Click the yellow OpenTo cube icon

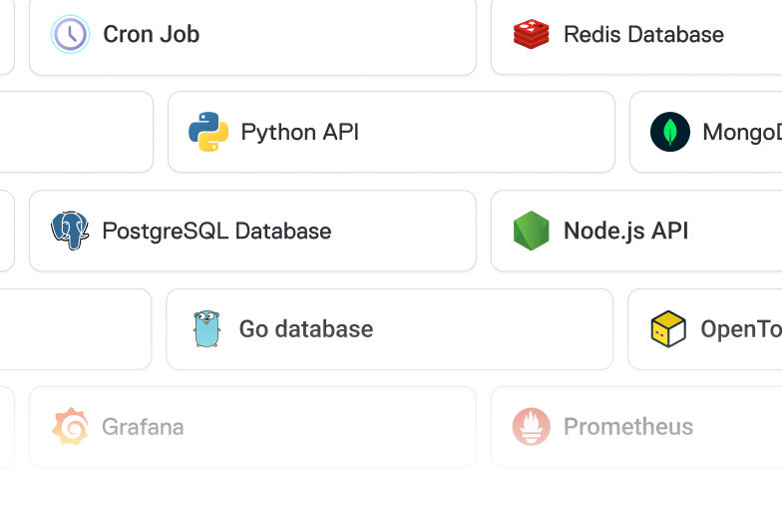pyautogui.click(x=668, y=329)
